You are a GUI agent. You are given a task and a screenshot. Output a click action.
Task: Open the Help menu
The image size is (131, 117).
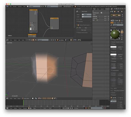point(24,7)
